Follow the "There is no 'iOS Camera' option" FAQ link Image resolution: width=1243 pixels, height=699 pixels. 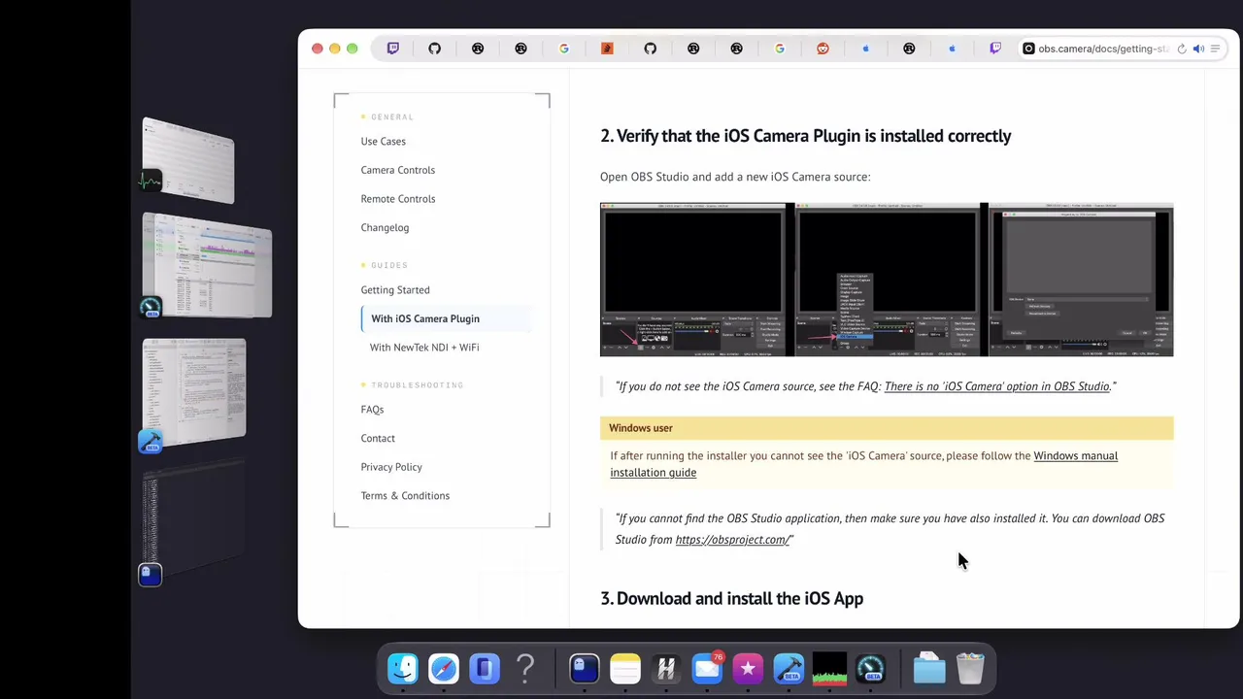(996, 386)
